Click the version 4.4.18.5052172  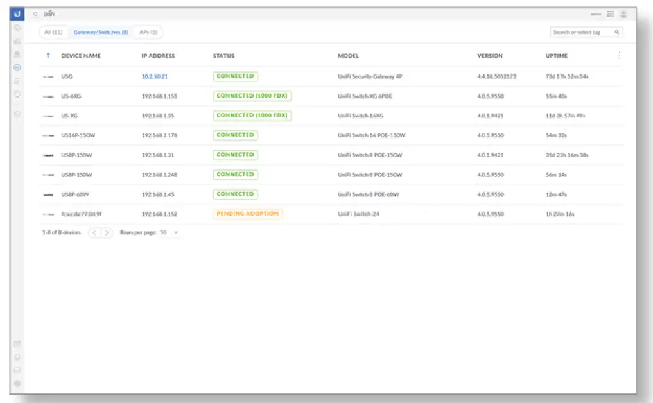click(x=497, y=76)
